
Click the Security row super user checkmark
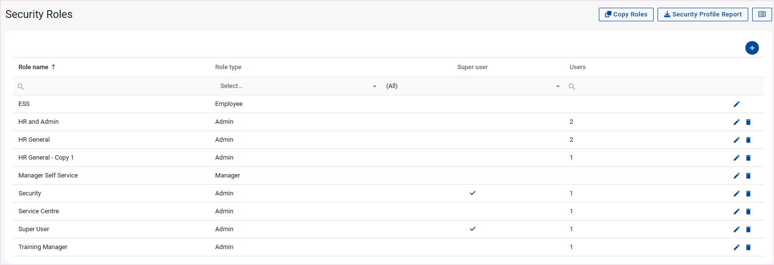(473, 193)
